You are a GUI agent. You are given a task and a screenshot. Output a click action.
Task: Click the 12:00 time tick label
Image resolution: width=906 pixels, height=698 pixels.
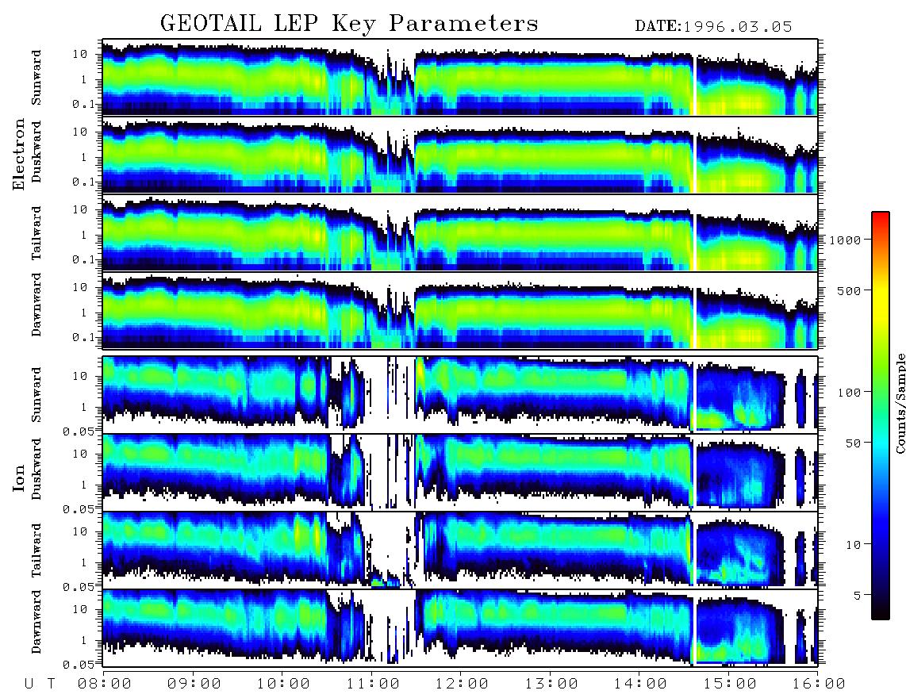tap(463, 684)
